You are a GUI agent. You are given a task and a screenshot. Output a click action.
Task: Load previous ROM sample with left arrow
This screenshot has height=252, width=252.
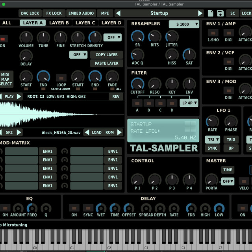click(x=87, y=132)
